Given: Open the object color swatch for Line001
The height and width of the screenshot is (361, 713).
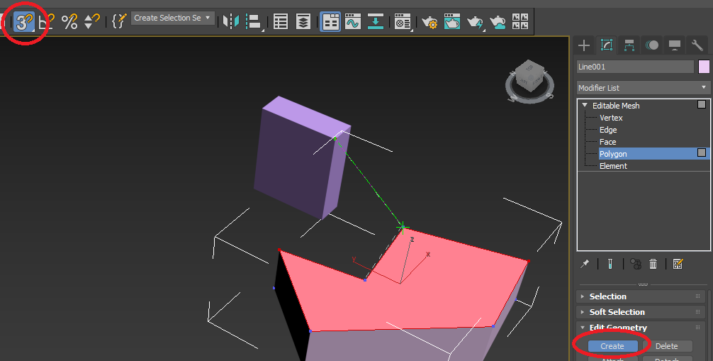Looking at the screenshot, I should tap(704, 67).
